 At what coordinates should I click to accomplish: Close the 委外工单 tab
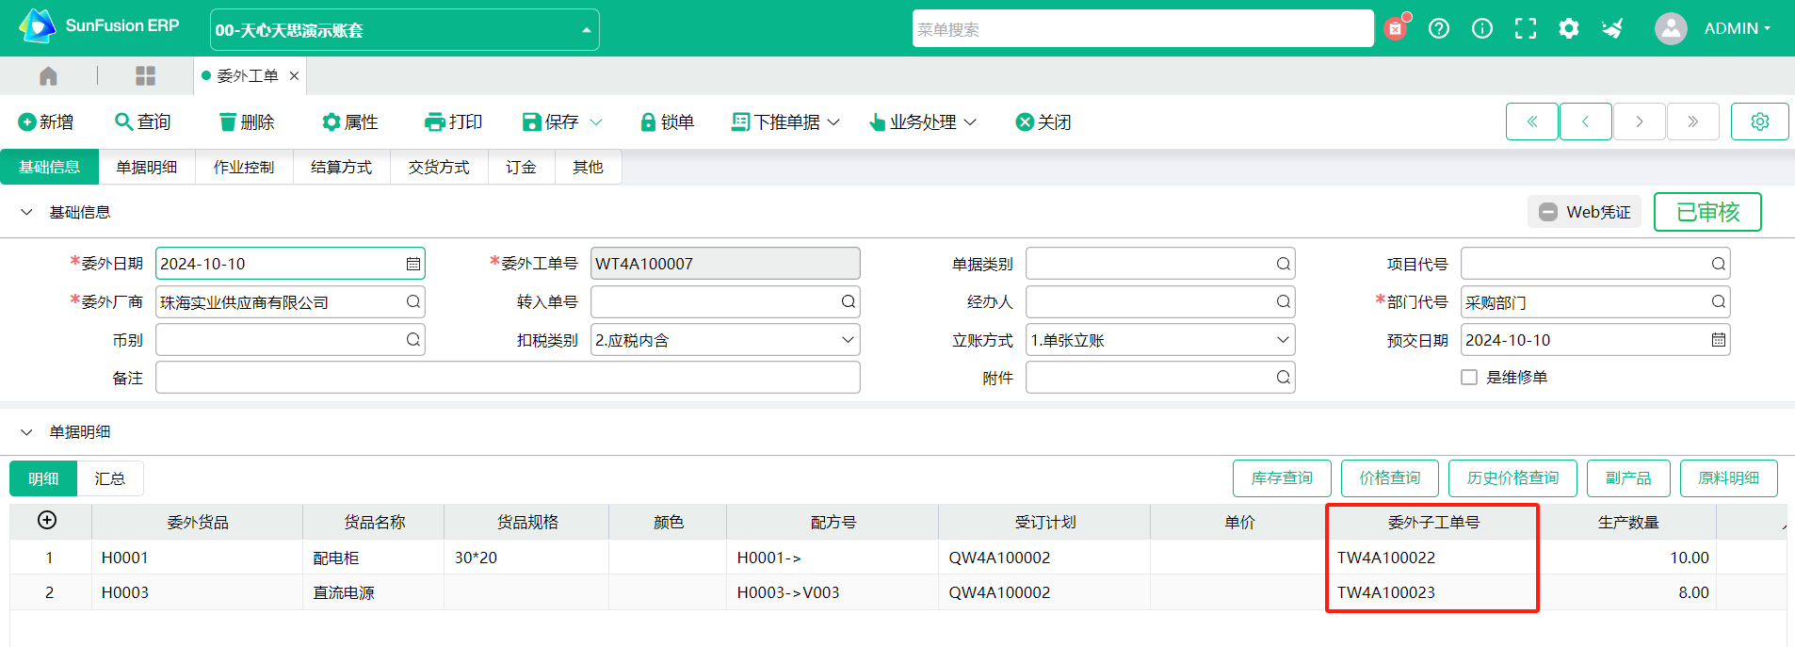[x=294, y=75]
